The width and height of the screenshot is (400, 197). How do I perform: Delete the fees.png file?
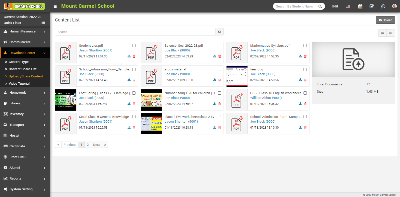point(305,80)
